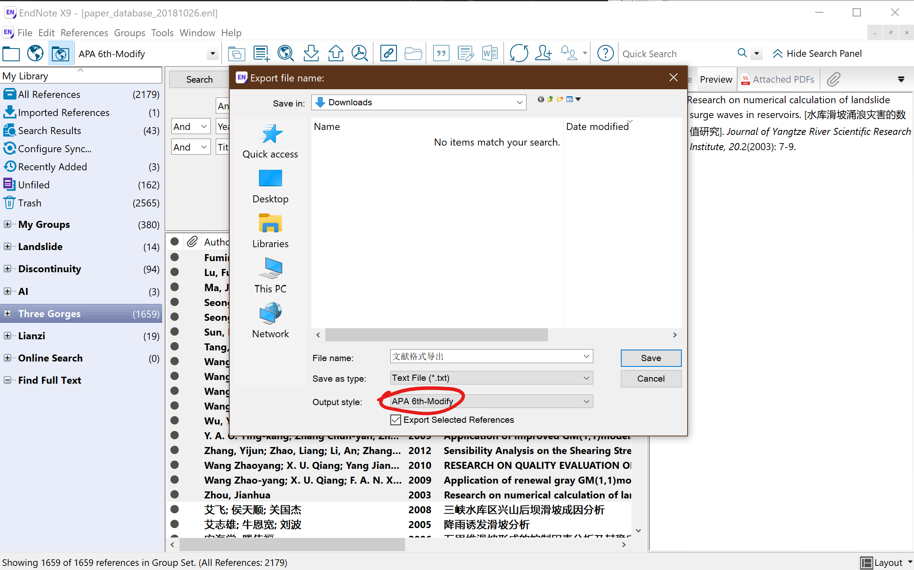Viewport: 914px width, 570px height.
Task: Open the toolbar output style dropdown arrow
Action: click(212, 54)
